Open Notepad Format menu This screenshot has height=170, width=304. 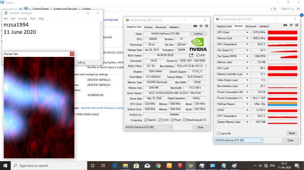pyautogui.click(x=22, y=19)
